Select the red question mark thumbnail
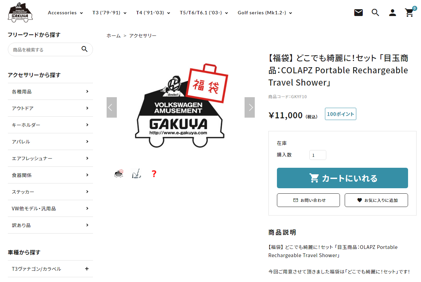 (x=154, y=174)
